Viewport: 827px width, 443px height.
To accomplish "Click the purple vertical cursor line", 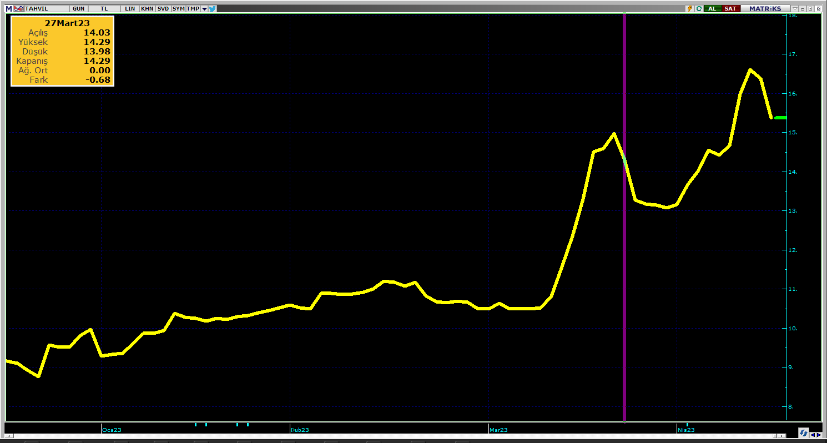I will pyautogui.click(x=624, y=218).
